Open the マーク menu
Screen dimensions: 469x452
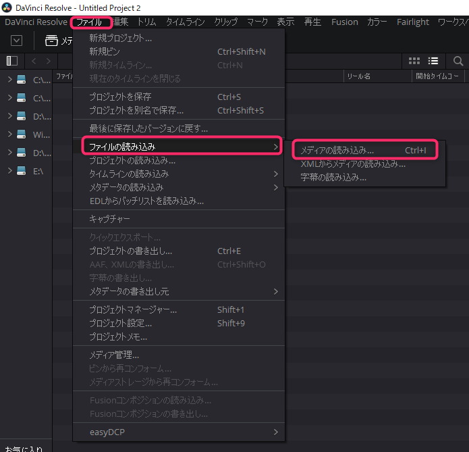[x=257, y=22]
